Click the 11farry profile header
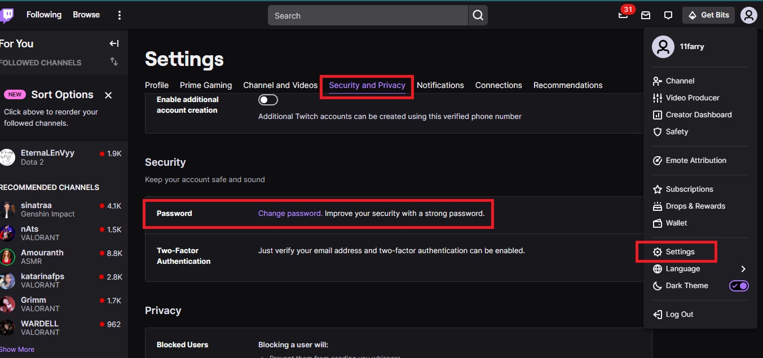The height and width of the screenshot is (358, 763). pyautogui.click(x=700, y=47)
